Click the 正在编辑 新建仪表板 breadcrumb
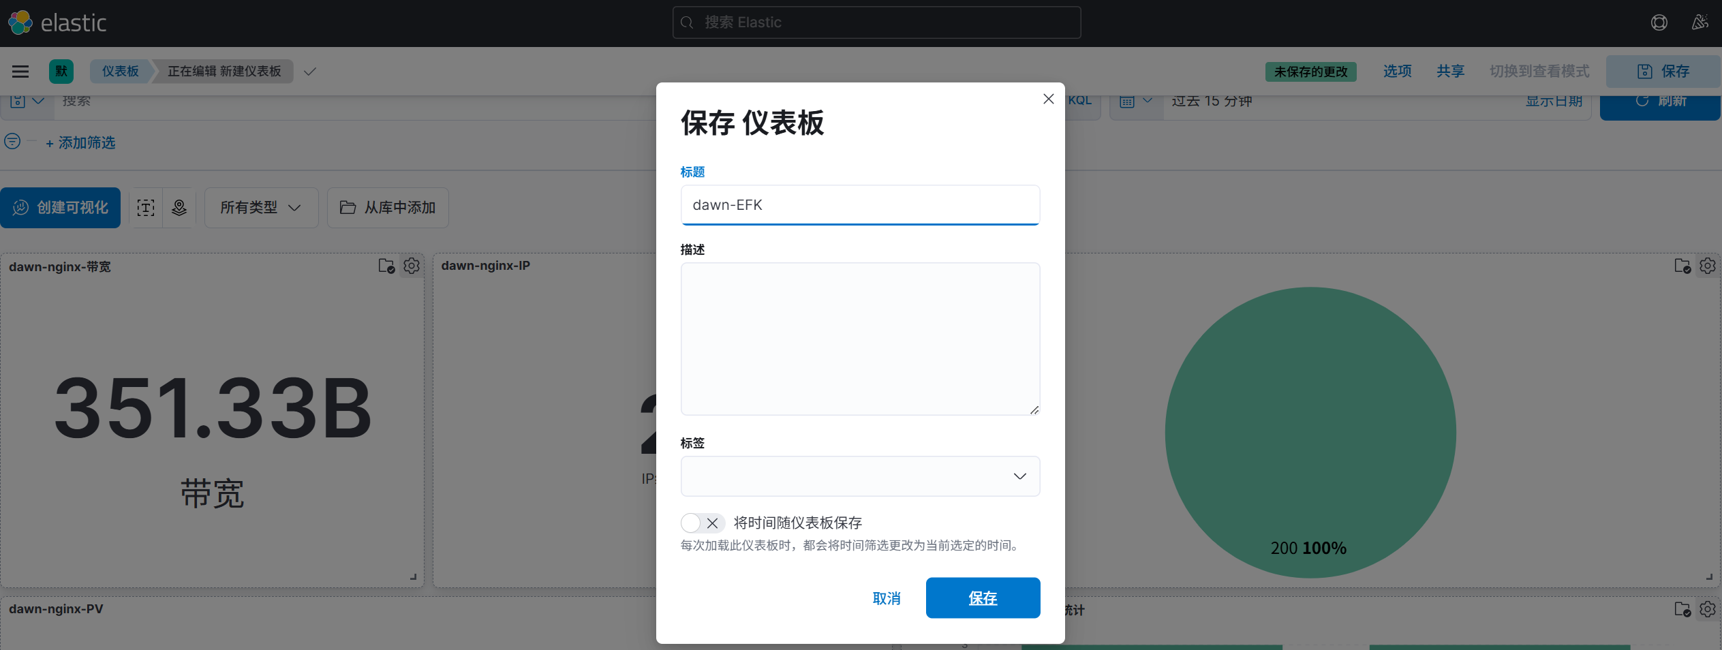The image size is (1722, 650). point(224,72)
